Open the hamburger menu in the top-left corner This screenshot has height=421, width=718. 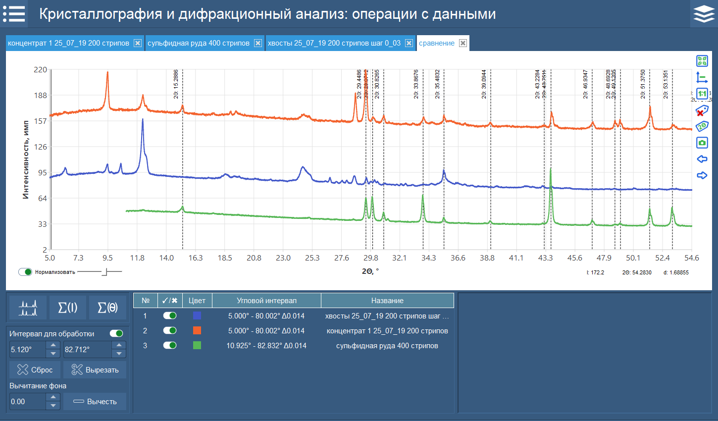(14, 13)
